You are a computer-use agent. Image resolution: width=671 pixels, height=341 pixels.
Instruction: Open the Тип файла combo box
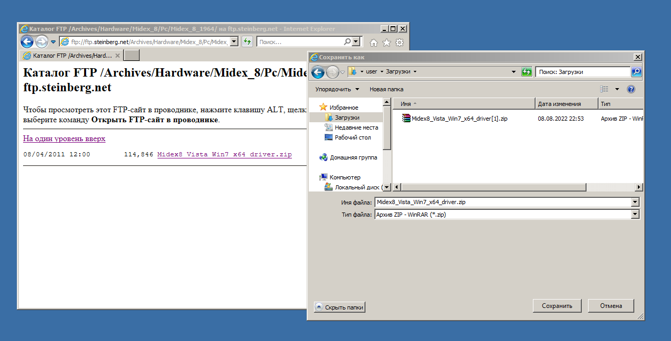(507, 215)
